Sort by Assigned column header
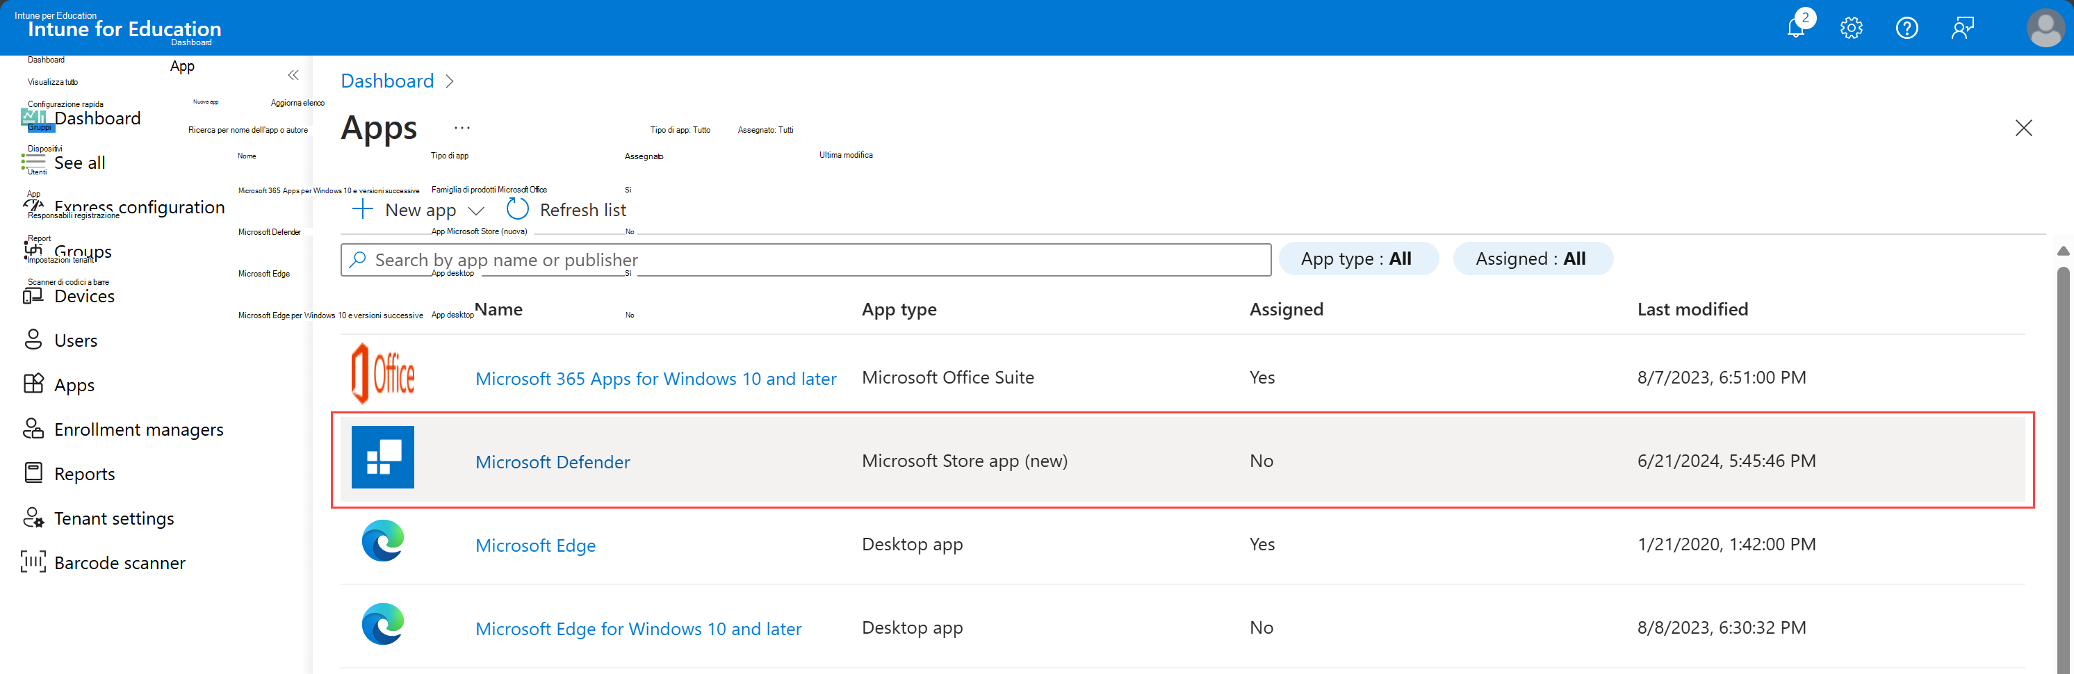 1286,309
